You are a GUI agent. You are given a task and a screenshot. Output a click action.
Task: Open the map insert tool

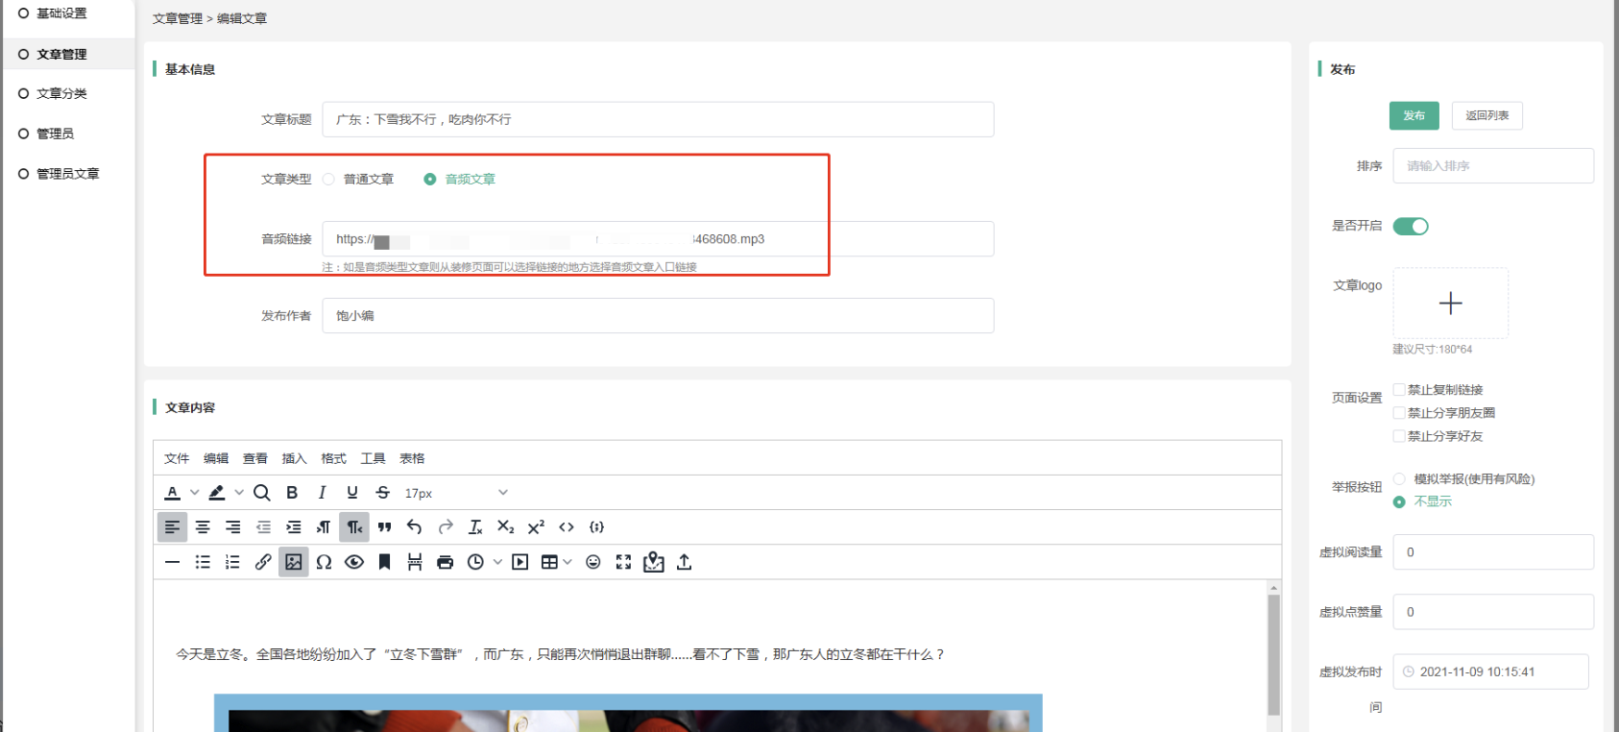pyautogui.click(x=654, y=562)
